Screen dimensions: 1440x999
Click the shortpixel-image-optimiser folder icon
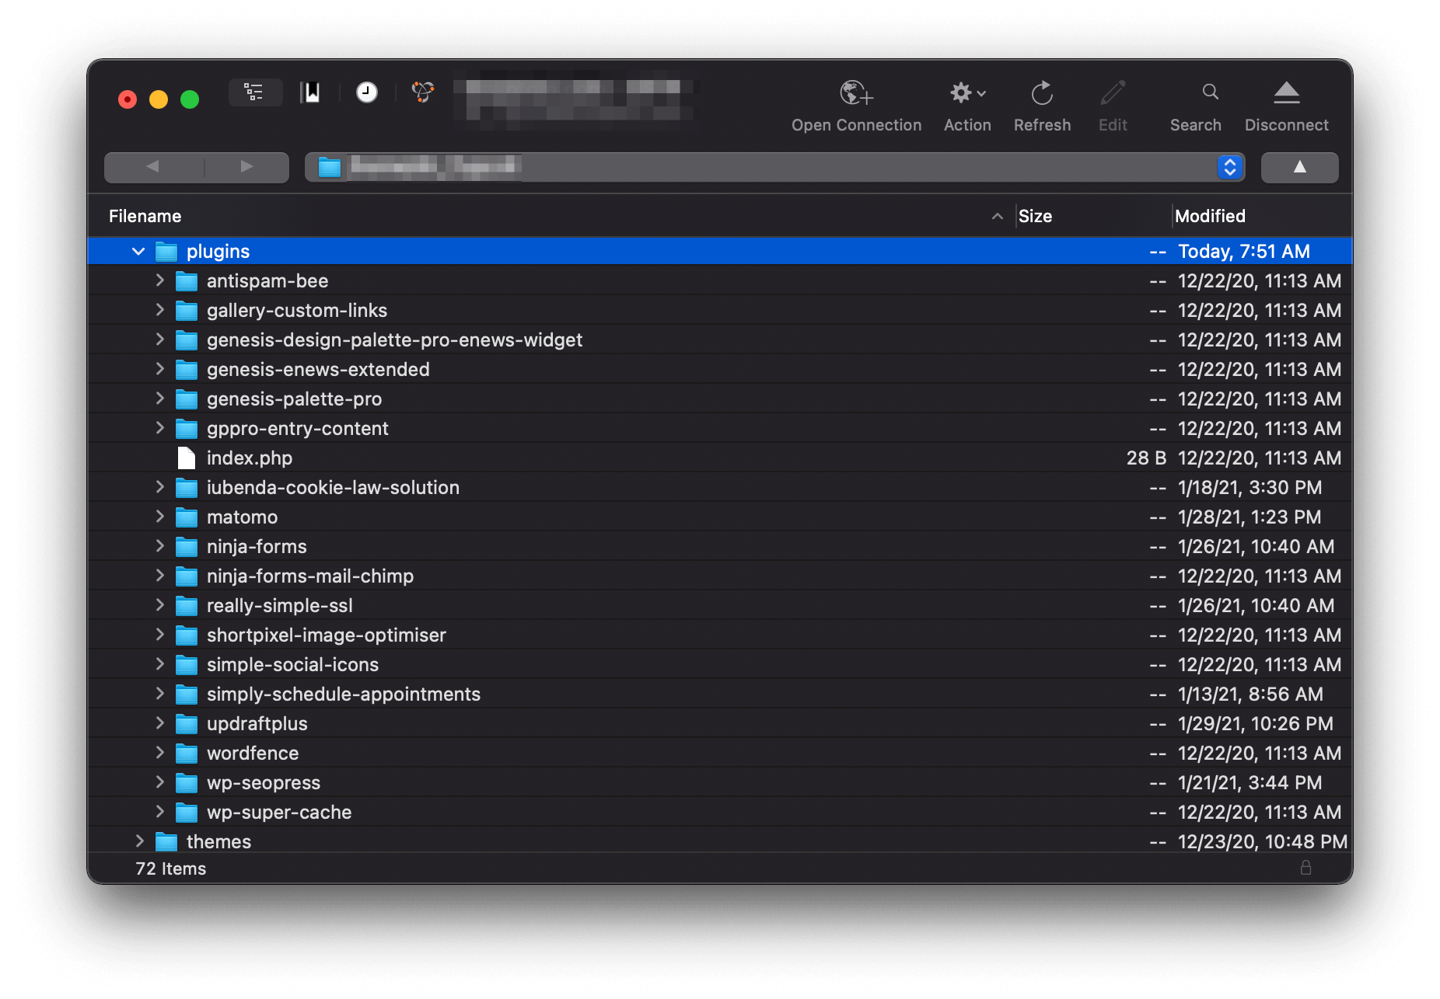187,635
